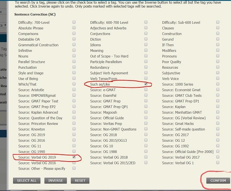The image size is (231, 191).
Task: Check the Source: 1000 Series checkbox
Action: 218,84
